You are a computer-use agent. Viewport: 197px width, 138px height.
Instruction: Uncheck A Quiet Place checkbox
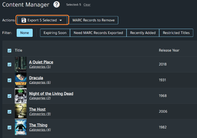[9, 64]
